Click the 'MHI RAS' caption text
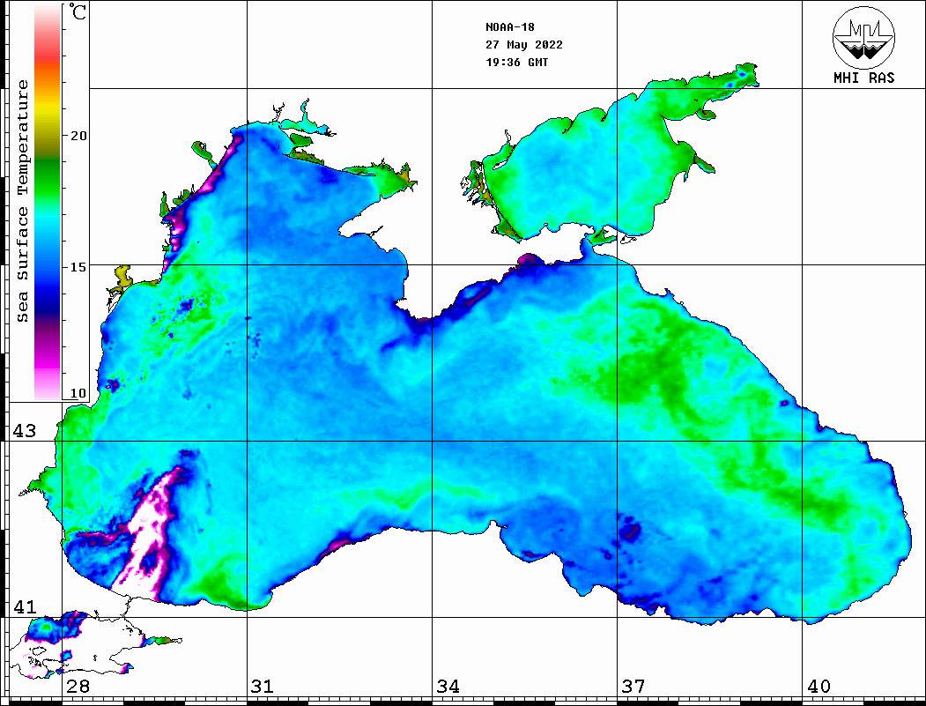The image size is (926, 706). tap(863, 78)
